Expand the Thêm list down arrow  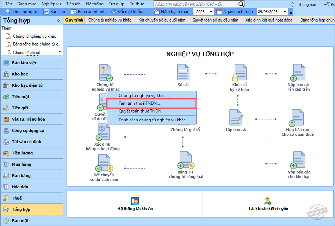60,51
